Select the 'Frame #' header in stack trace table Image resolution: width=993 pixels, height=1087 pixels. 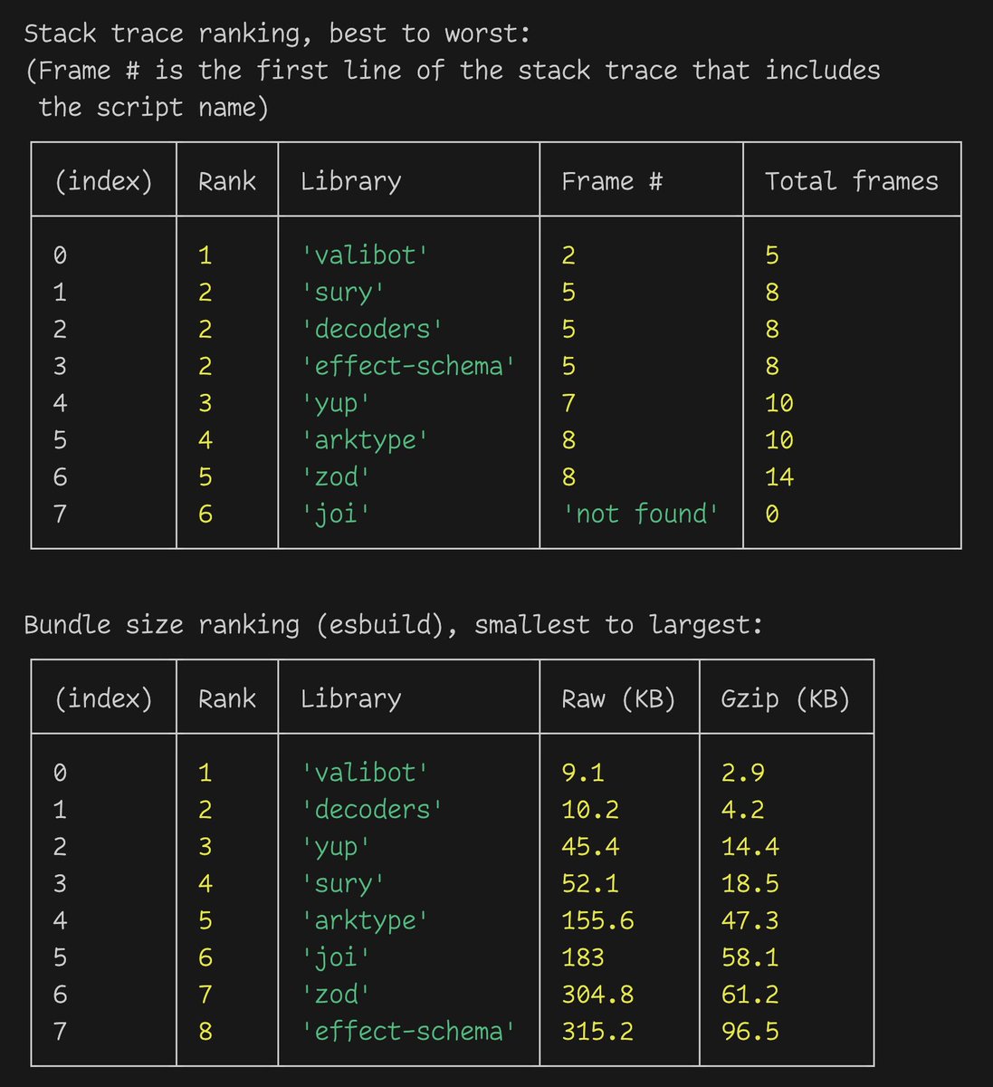point(612,181)
